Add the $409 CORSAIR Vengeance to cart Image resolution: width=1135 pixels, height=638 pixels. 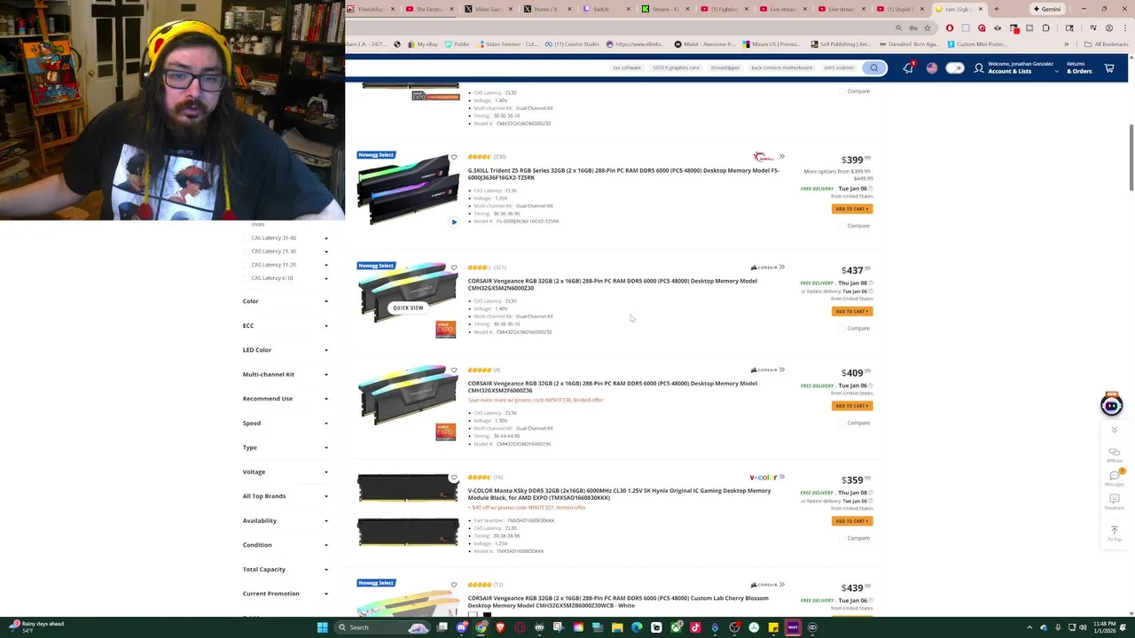point(852,406)
